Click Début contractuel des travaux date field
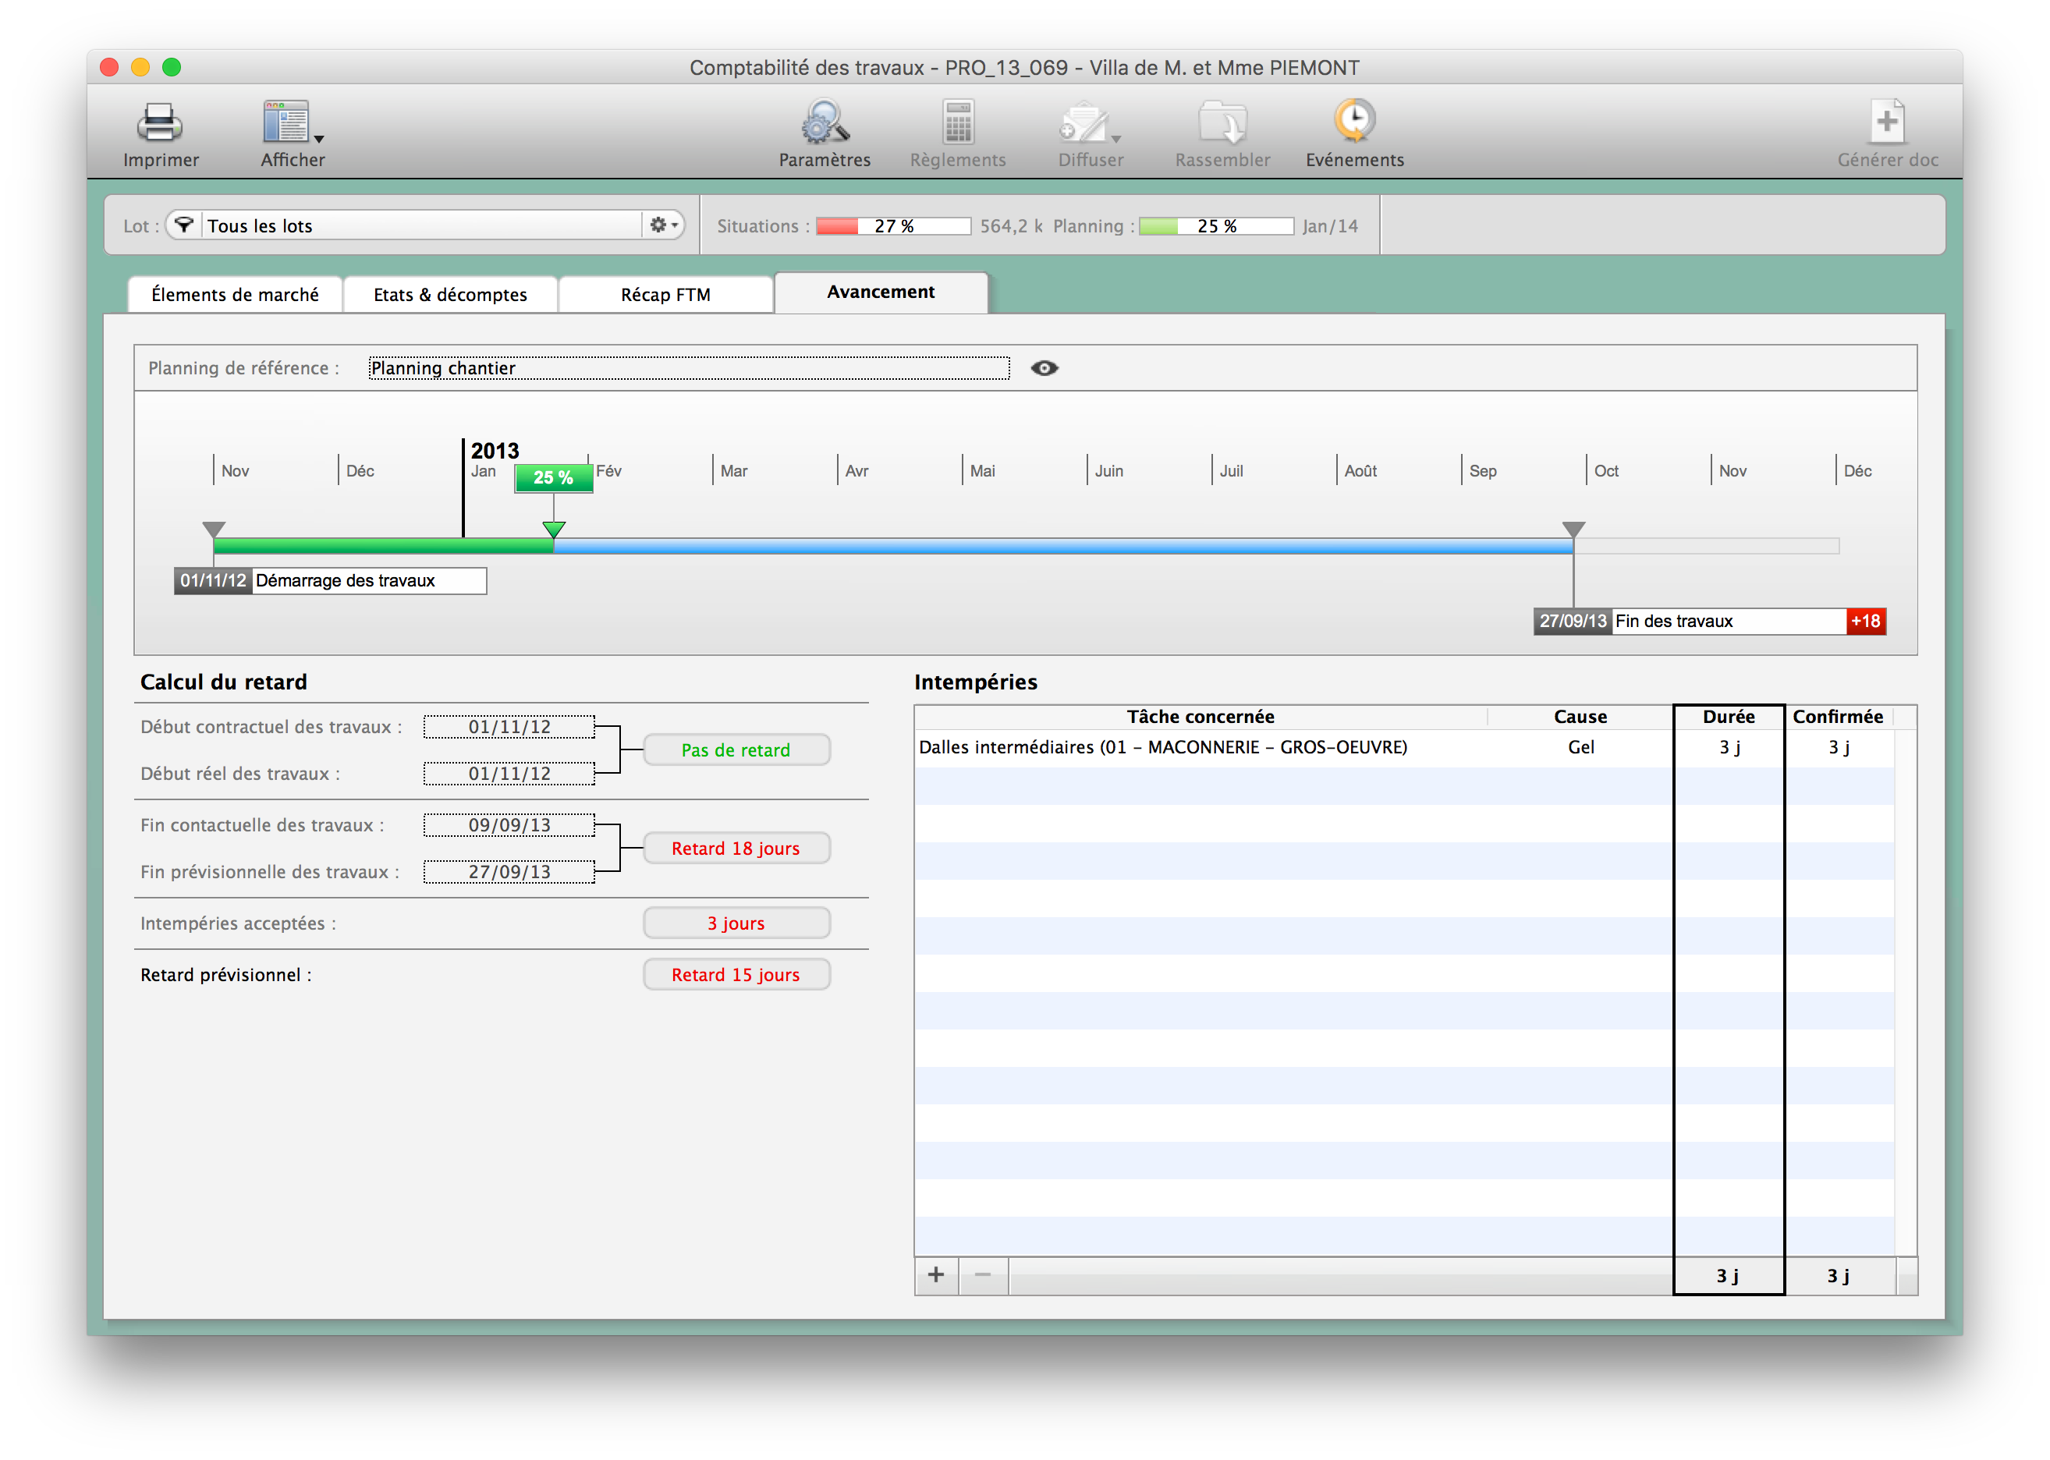The height and width of the screenshot is (1460, 2050). 509,726
